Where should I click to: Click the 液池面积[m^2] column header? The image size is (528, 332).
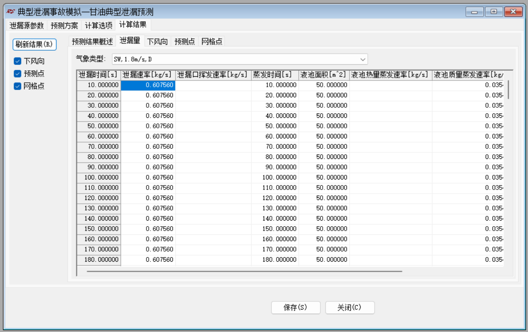click(x=324, y=75)
